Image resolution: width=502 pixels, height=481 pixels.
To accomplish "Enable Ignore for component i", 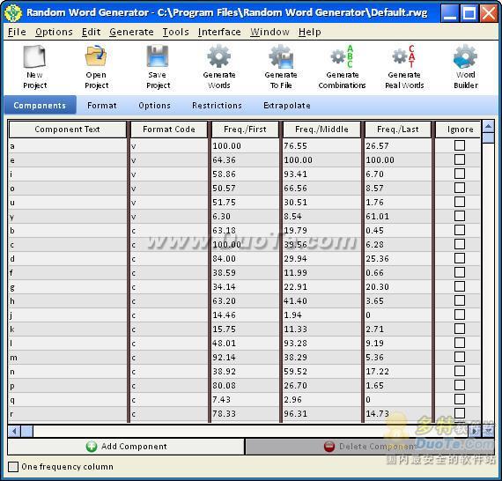I will (x=460, y=174).
